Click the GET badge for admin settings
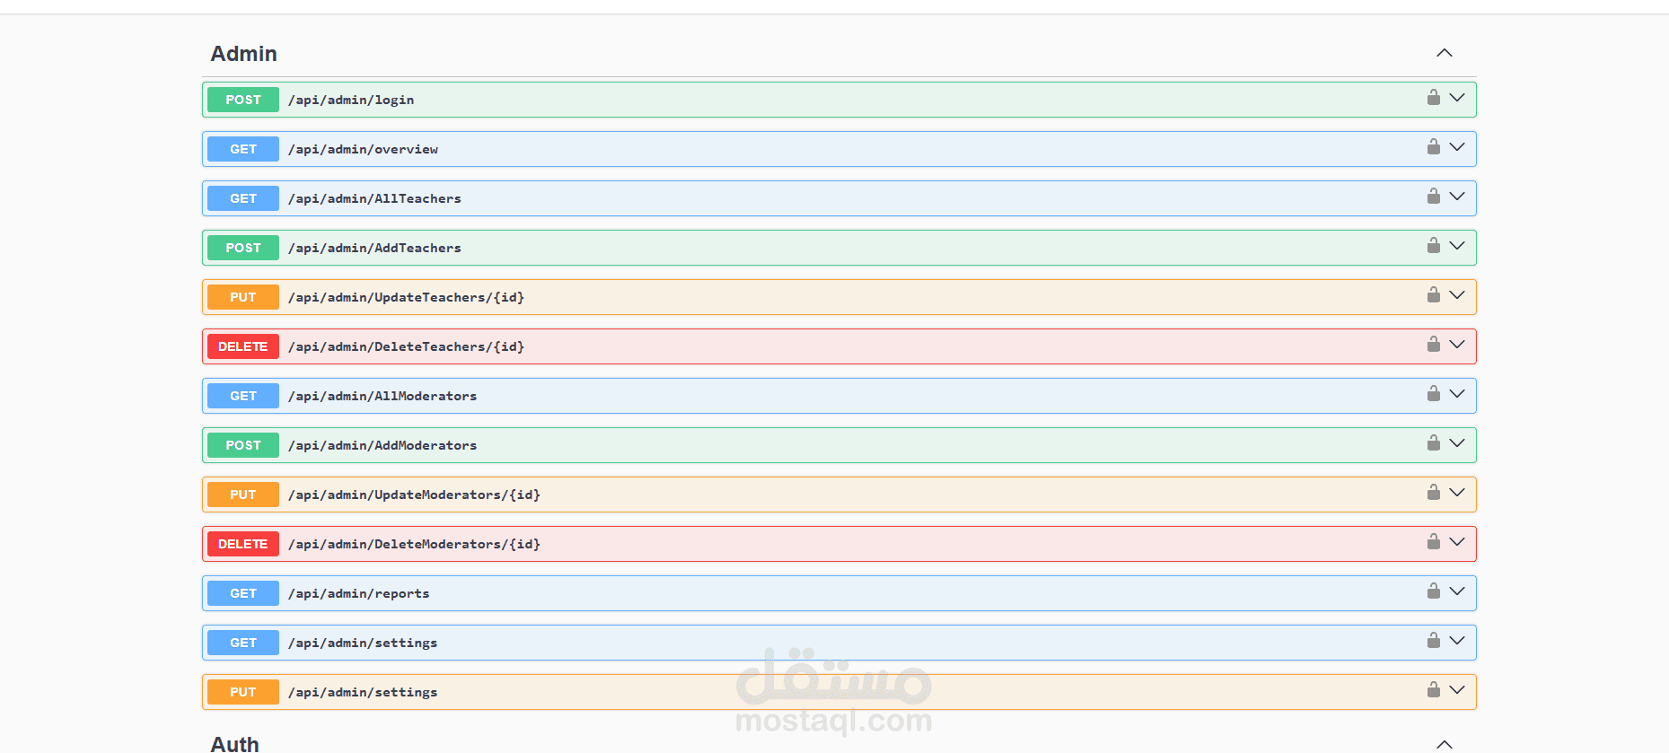Screen dimensions: 1669x753 point(243,643)
